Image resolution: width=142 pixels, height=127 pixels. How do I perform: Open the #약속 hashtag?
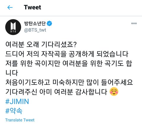coord(14,111)
